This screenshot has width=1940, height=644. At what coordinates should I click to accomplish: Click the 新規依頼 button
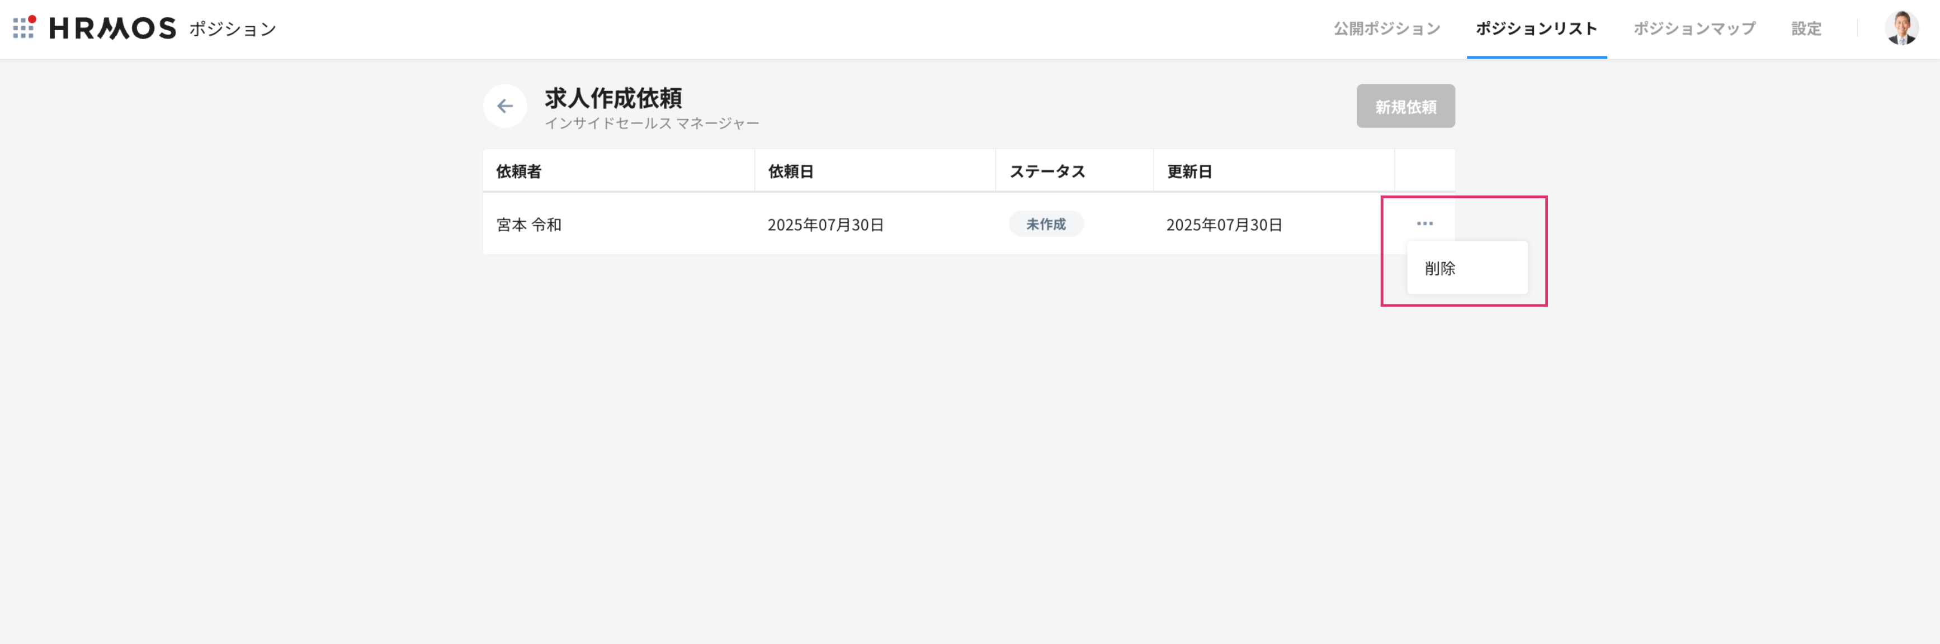coord(1405,107)
